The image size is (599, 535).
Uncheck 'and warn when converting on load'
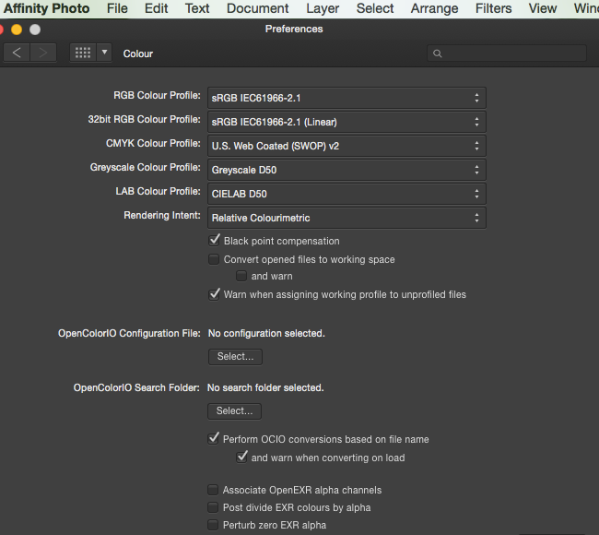pyautogui.click(x=241, y=457)
